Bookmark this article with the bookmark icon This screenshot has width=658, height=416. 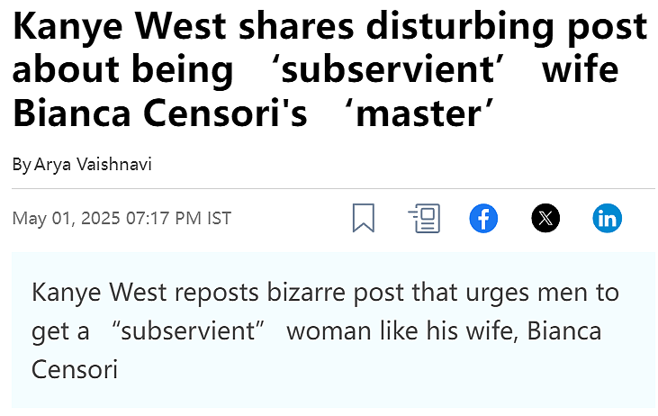click(x=364, y=218)
